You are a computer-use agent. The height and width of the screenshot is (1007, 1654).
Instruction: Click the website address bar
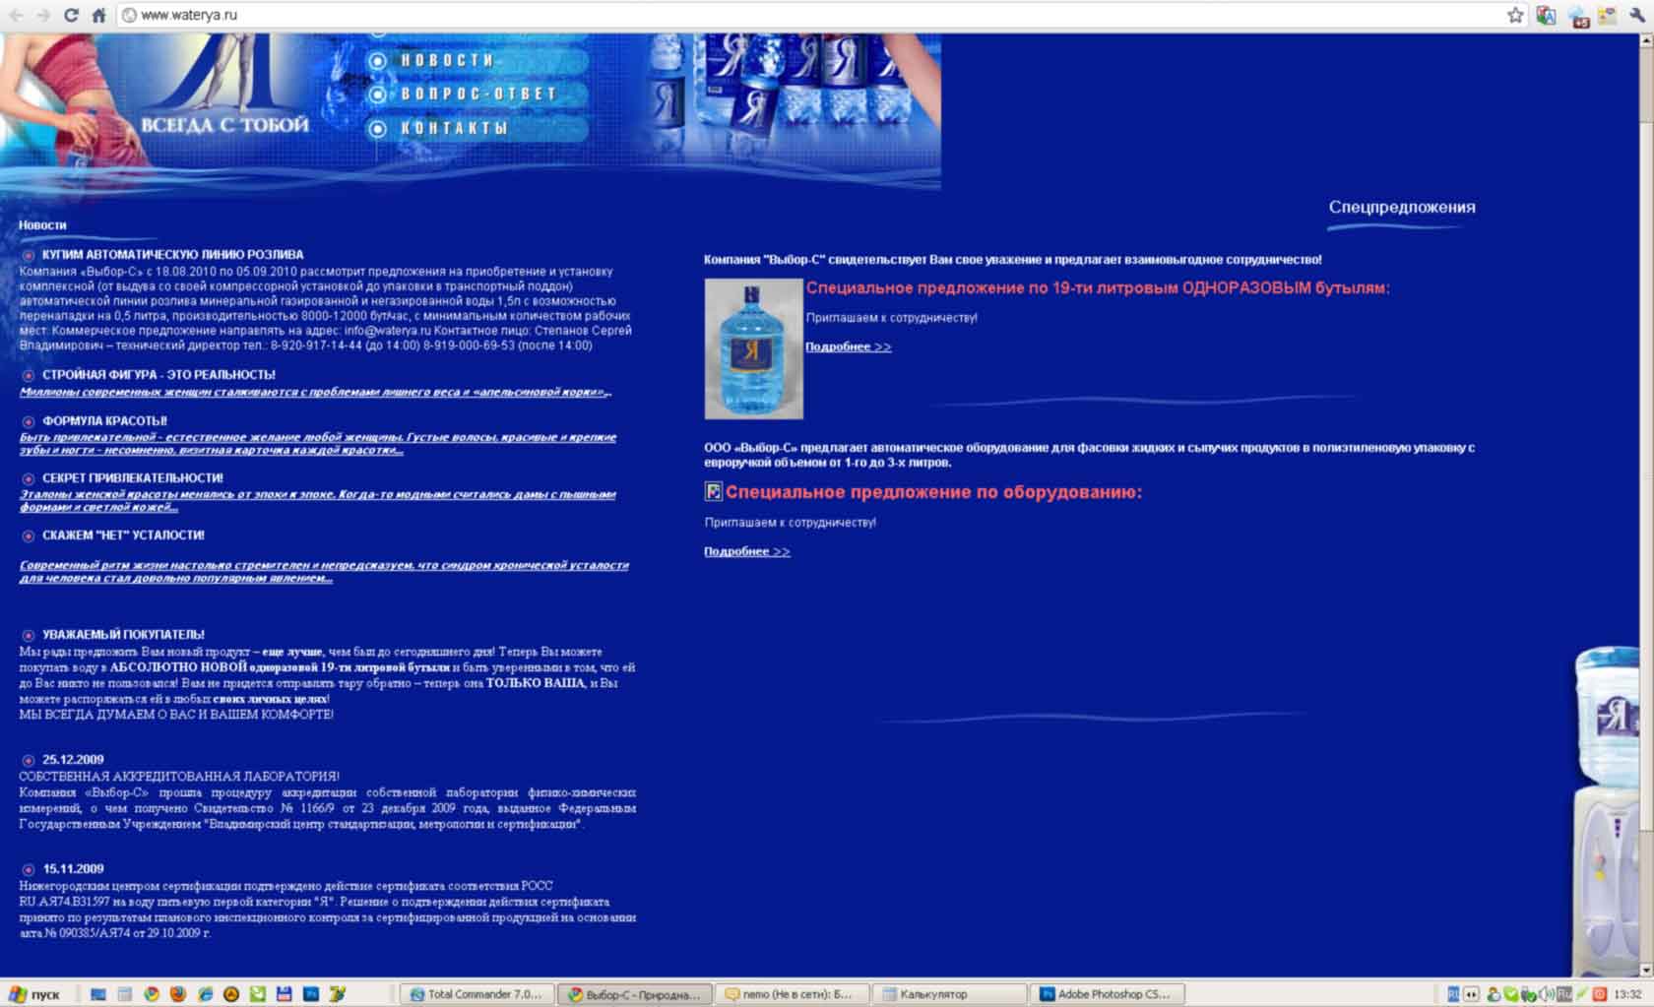(788, 15)
